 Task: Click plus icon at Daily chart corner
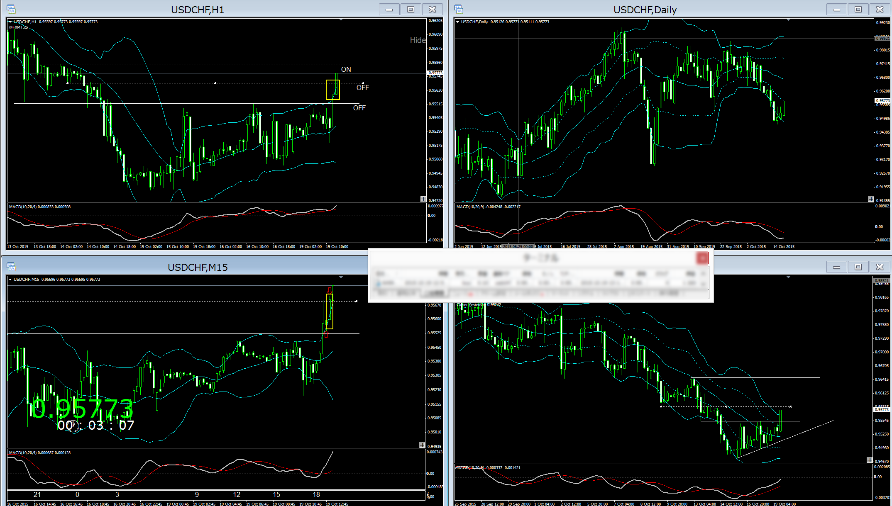[x=870, y=199]
